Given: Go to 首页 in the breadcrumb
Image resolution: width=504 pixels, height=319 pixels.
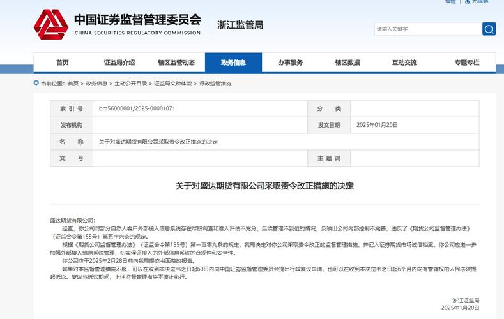Looking at the screenshot, I should [x=73, y=84].
